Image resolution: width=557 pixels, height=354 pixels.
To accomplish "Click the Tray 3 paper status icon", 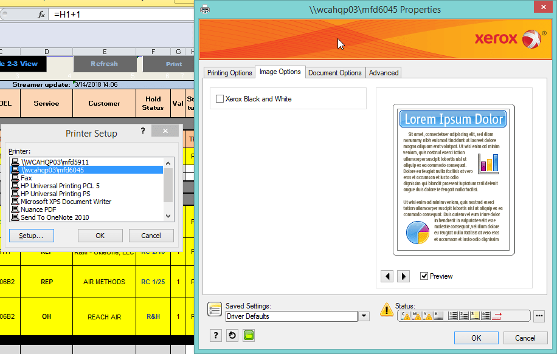I will click(475, 315).
